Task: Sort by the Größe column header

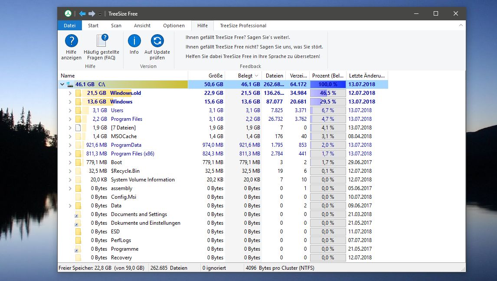Action: click(x=207, y=76)
